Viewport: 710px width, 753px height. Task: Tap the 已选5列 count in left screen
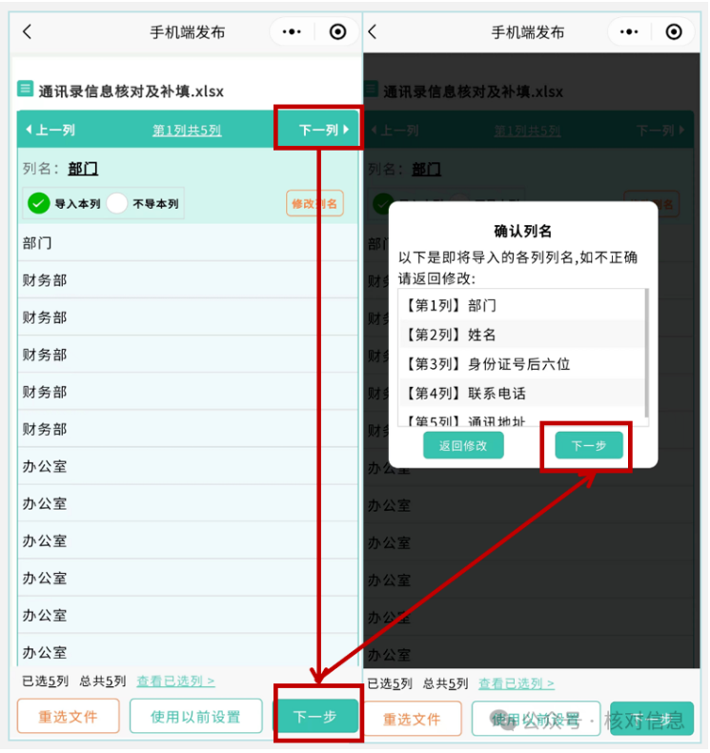[x=45, y=681]
